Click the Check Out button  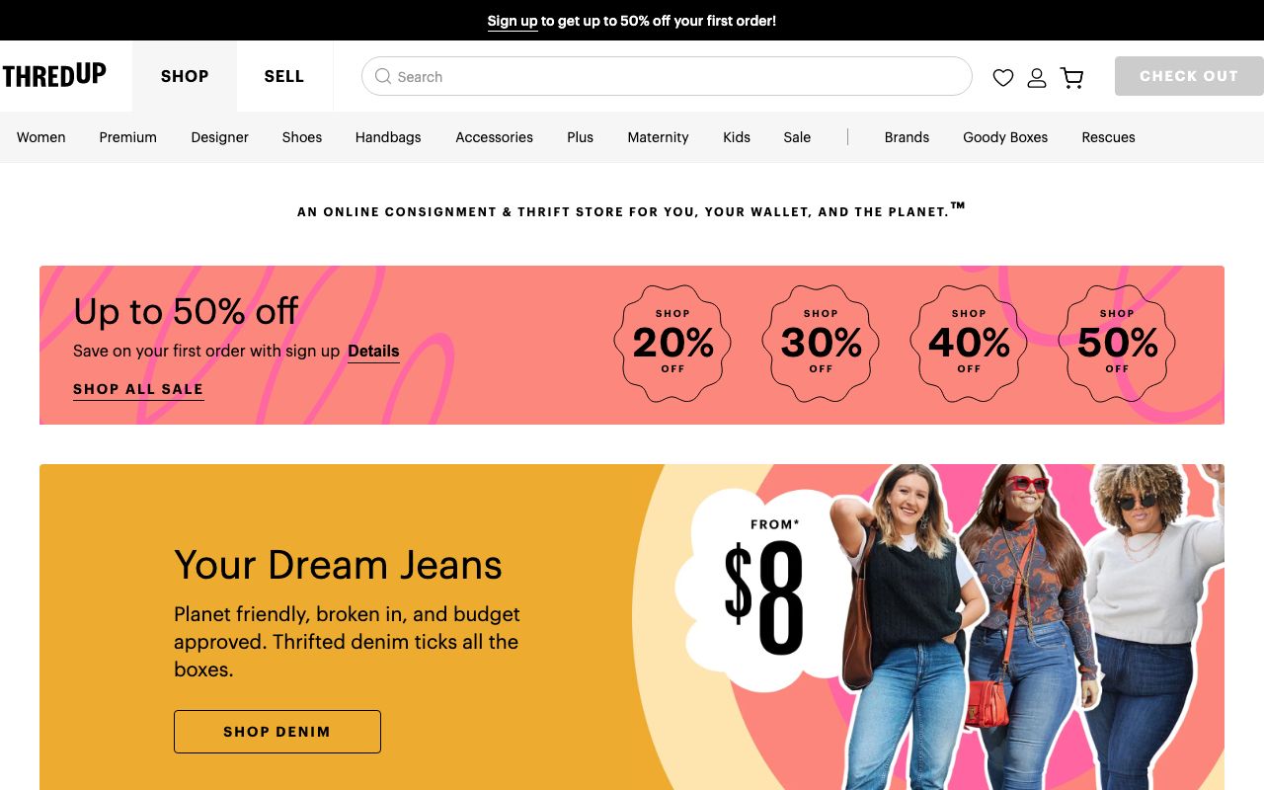click(x=1189, y=76)
